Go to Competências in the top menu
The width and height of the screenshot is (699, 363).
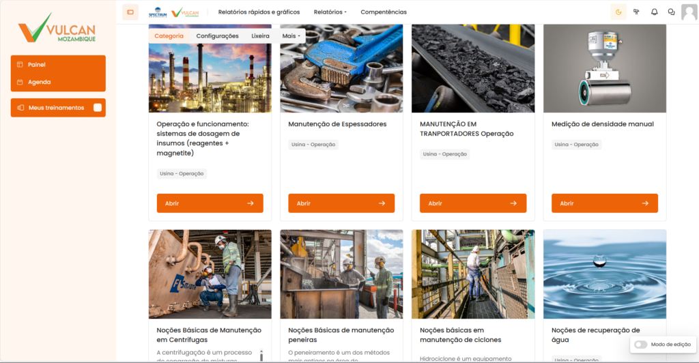[x=383, y=12]
